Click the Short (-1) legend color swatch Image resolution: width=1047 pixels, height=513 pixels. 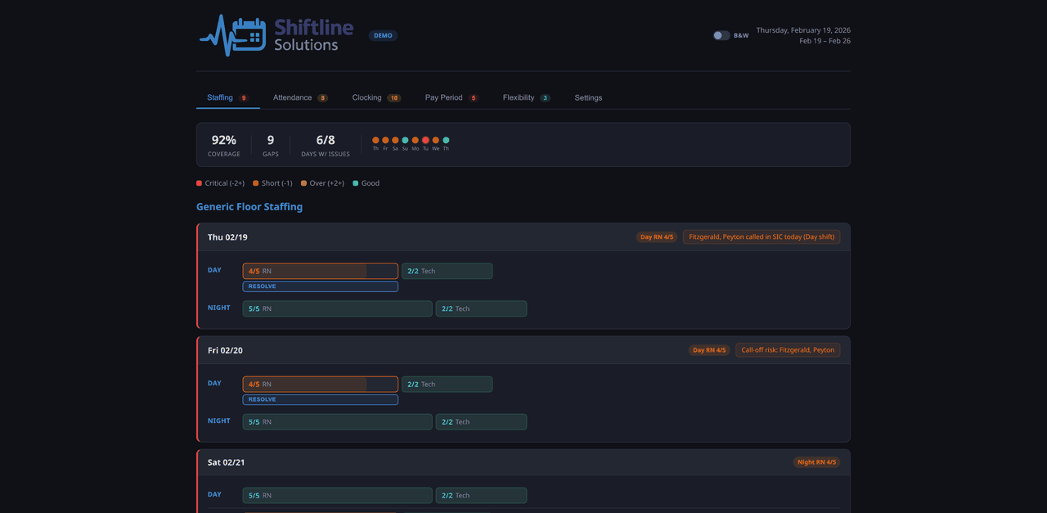(x=255, y=183)
